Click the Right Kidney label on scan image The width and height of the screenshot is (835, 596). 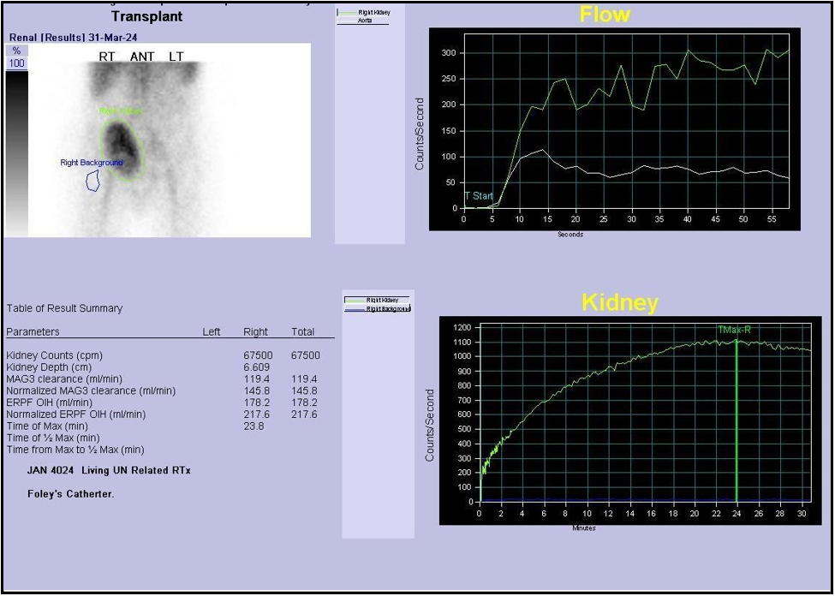(120, 111)
